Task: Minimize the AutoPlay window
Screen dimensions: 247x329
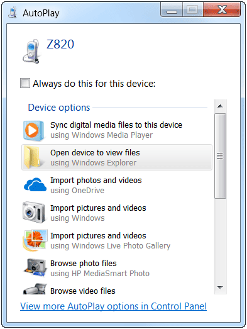Action: (172, 9)
